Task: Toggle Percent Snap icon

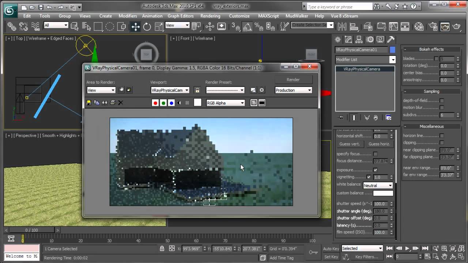Action: (258, 26)
